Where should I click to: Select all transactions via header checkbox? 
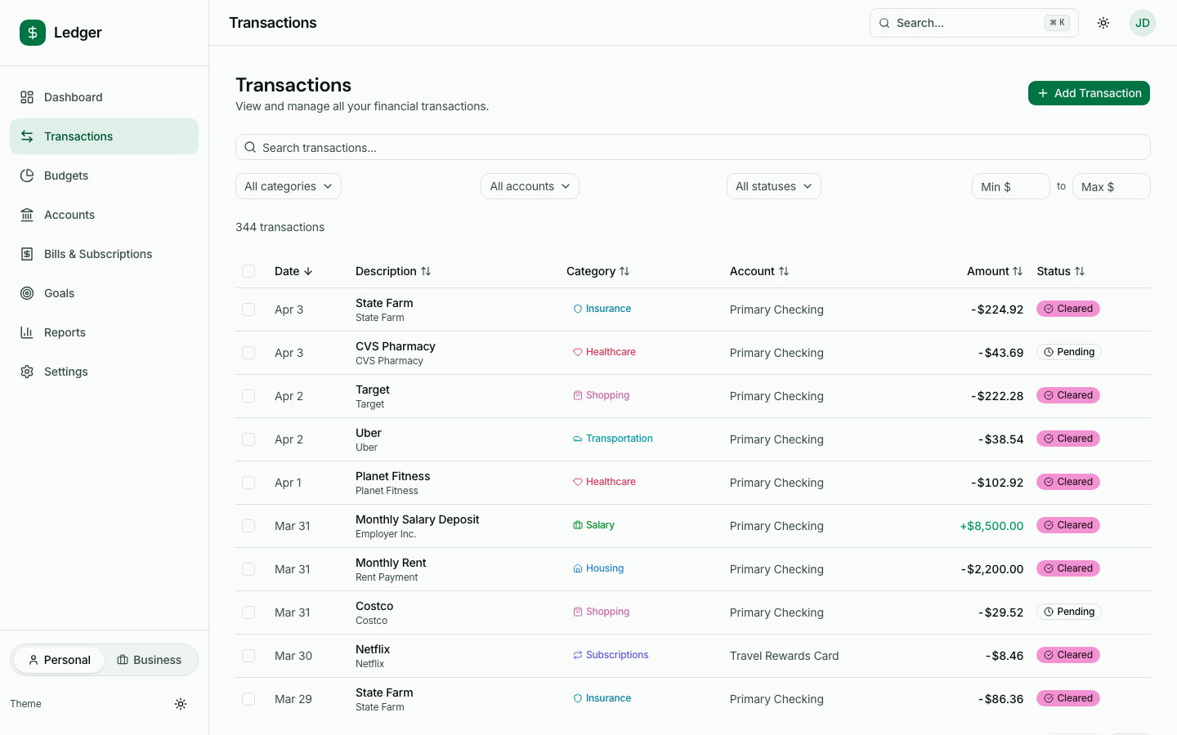[248, 270]
